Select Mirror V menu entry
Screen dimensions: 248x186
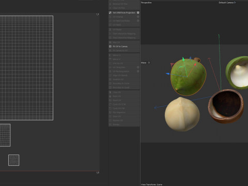(x=117, y=59)
